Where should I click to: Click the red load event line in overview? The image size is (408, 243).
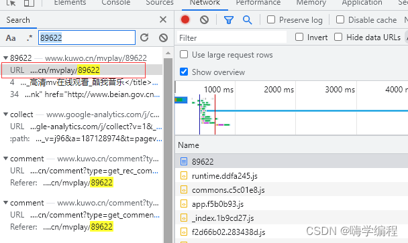(x=215, y=114)
